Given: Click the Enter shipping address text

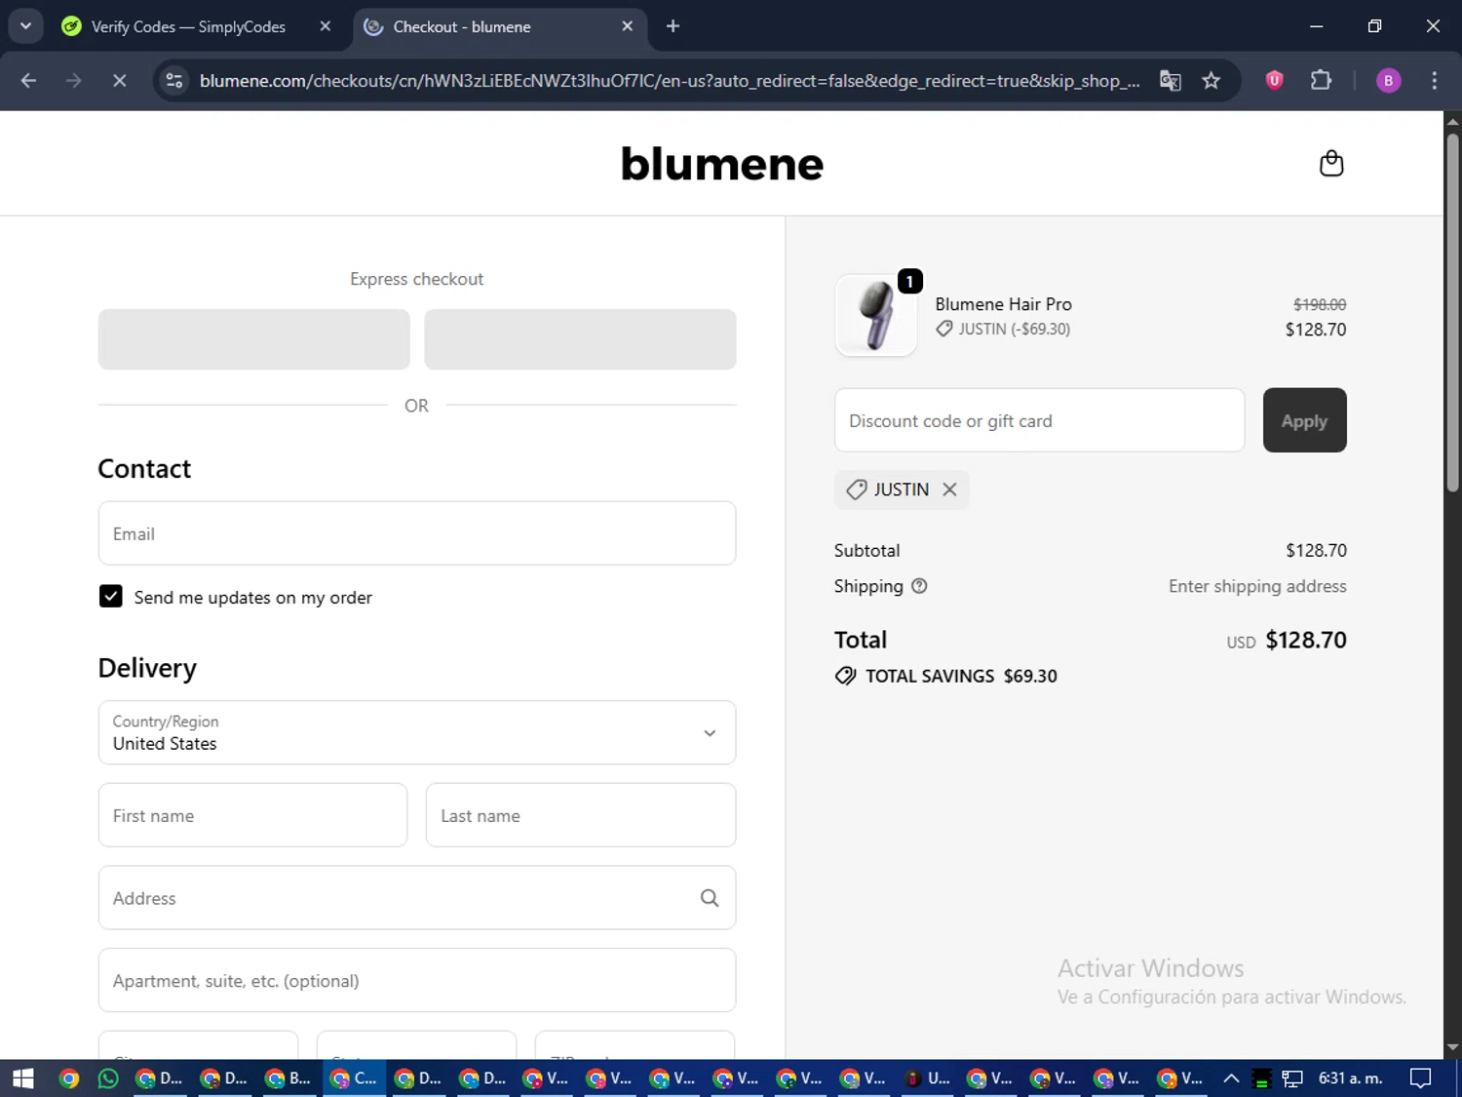Looking at the screenshot, I should pyautogui.click(x=1257, y=586).
